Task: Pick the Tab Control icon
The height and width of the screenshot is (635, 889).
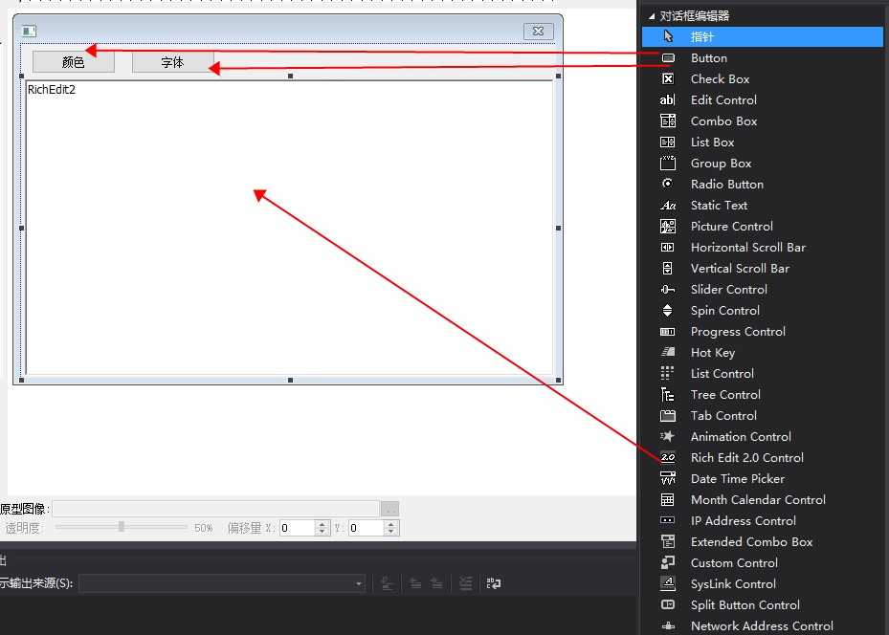Action: tap(668, 416)
